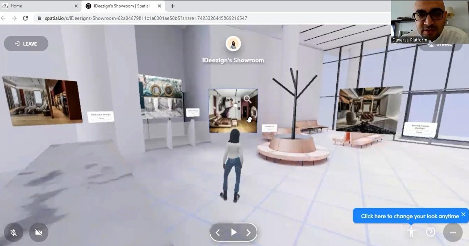Select the living room design image
This screenshot has height=246, width=469.
(369, 110)
